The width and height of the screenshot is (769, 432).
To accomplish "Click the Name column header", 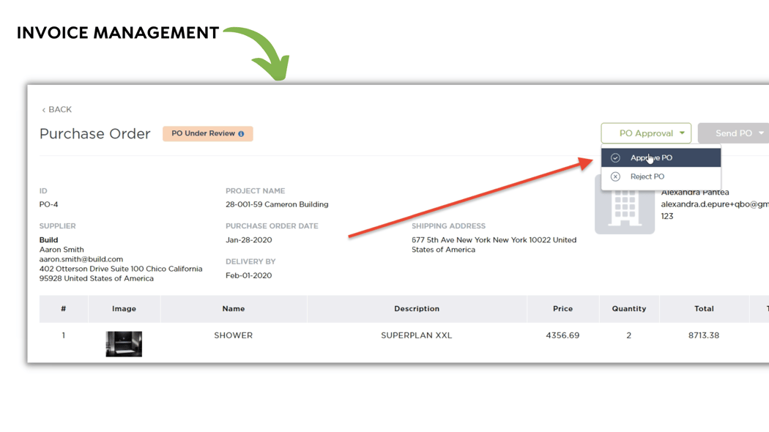I will pos(233,309).
